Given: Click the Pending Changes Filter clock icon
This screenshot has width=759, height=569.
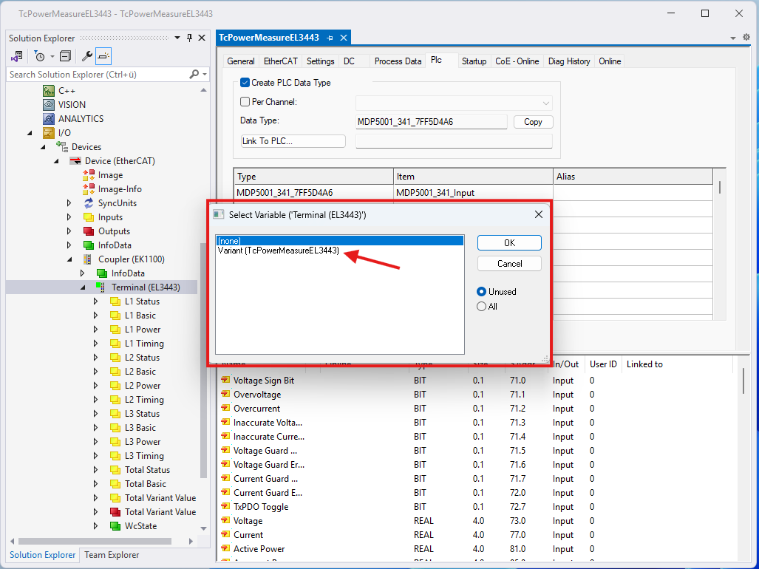Looking at the screenshot, I should pos(39,56).
